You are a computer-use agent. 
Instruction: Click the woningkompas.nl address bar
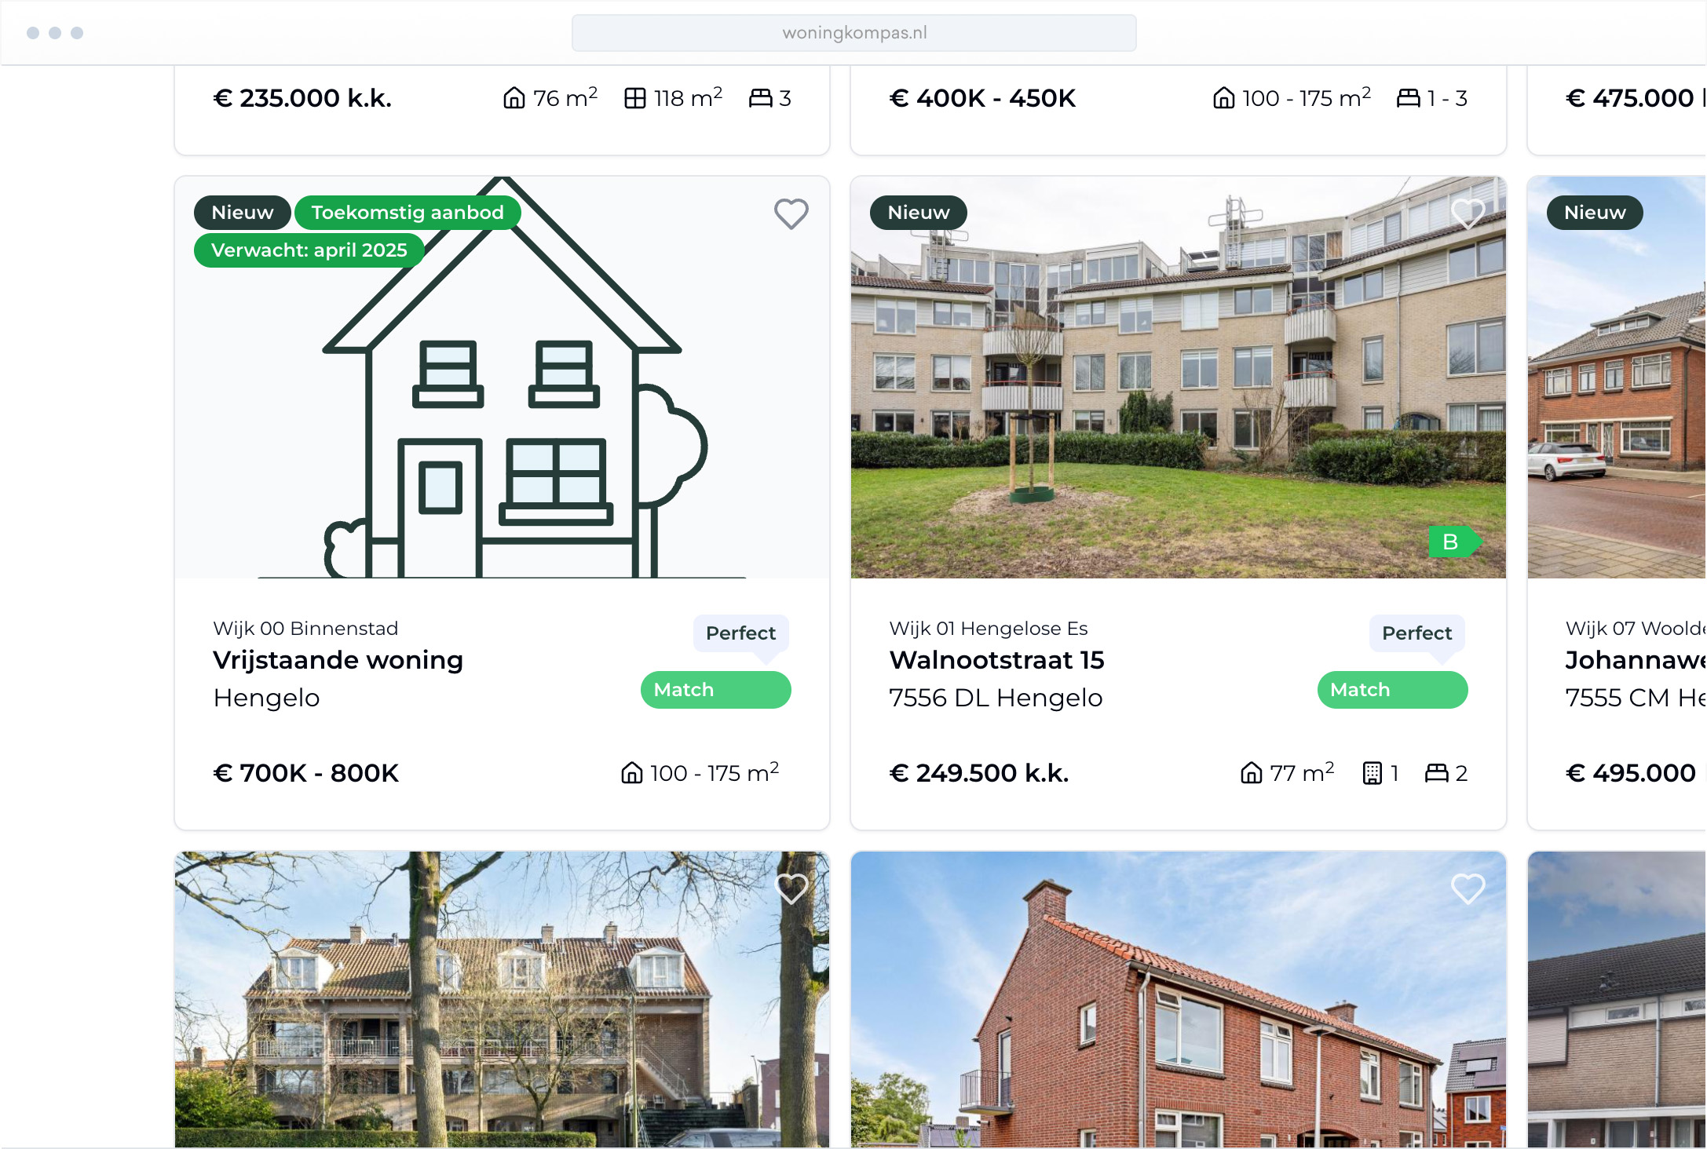(853, 32)
